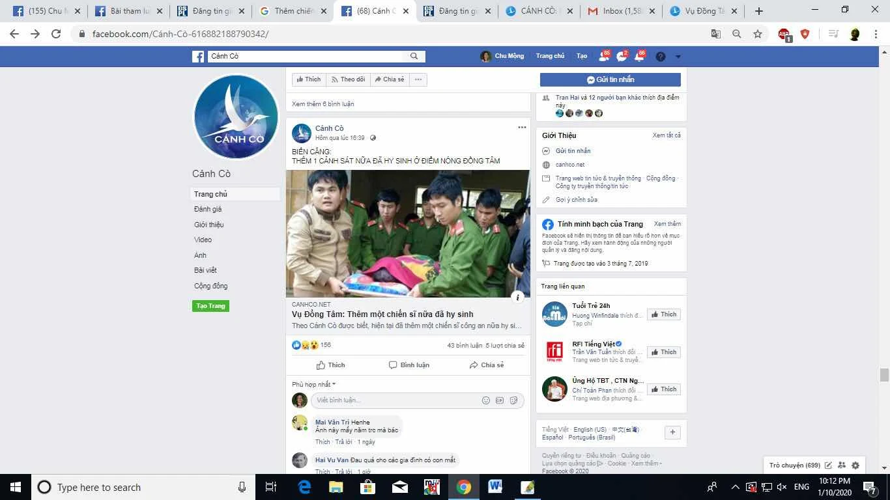Click the new message compose icon in chat bar
Screen dimensions: 890x500
click(829, 465)
